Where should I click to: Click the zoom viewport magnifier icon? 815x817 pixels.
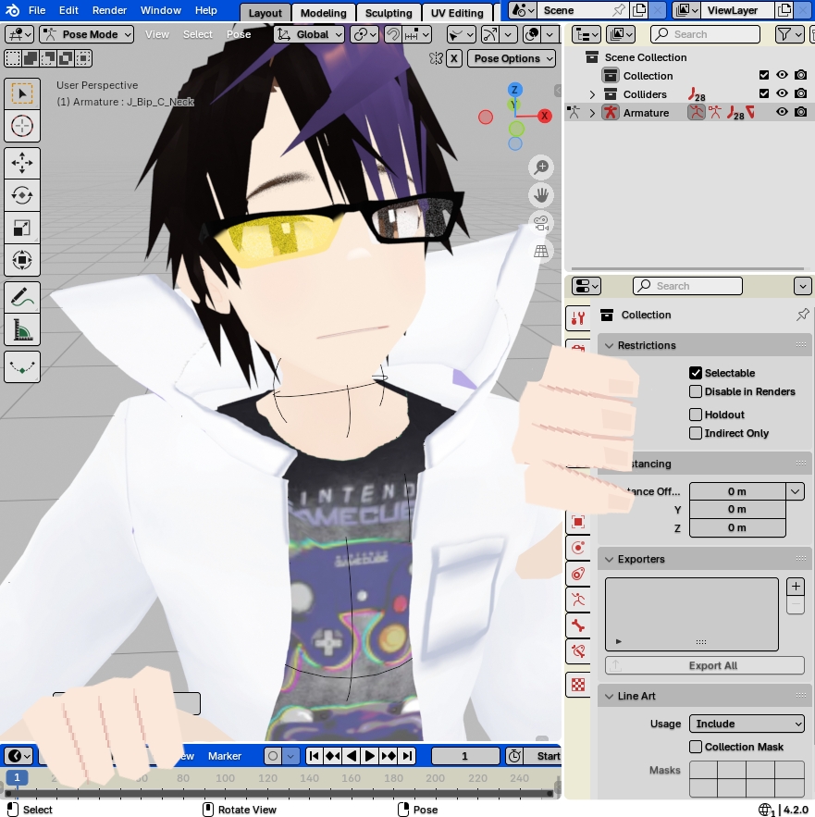click(x=541, y=167)
